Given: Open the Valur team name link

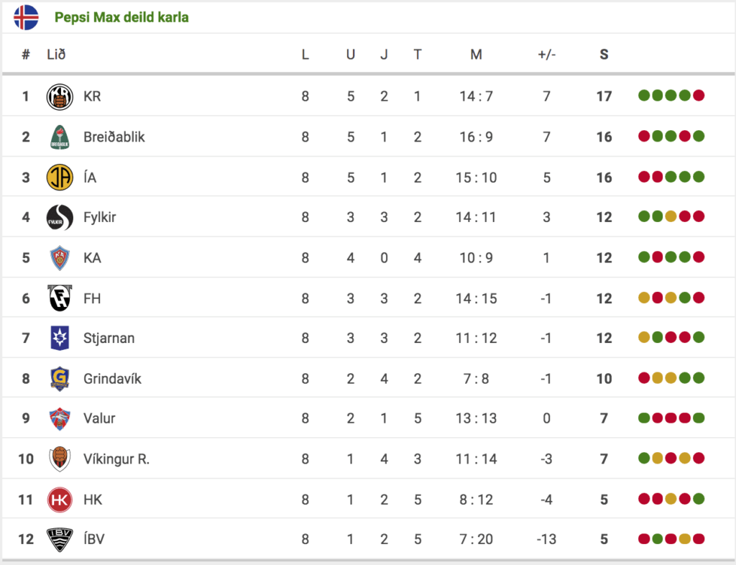Looking at the screenshot, I should coord(99,418).
